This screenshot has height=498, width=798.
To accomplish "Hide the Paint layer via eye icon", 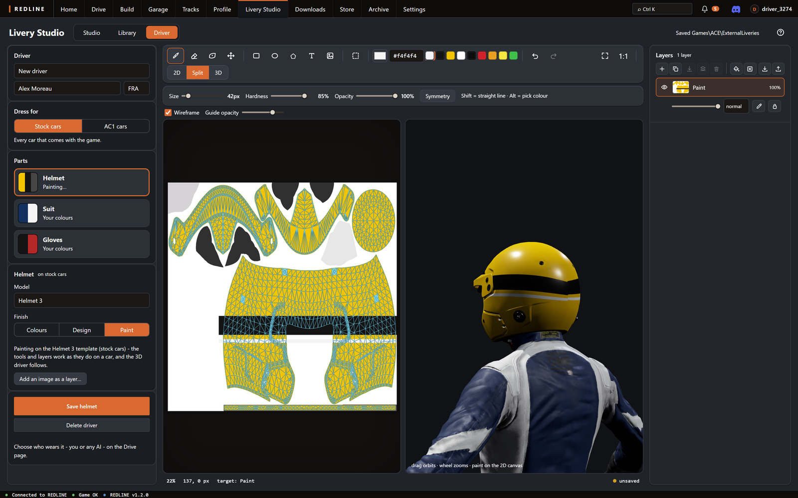I will tap(664, 87).
